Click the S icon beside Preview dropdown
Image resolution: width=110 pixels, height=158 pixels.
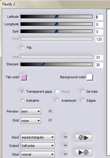(50, 111)
